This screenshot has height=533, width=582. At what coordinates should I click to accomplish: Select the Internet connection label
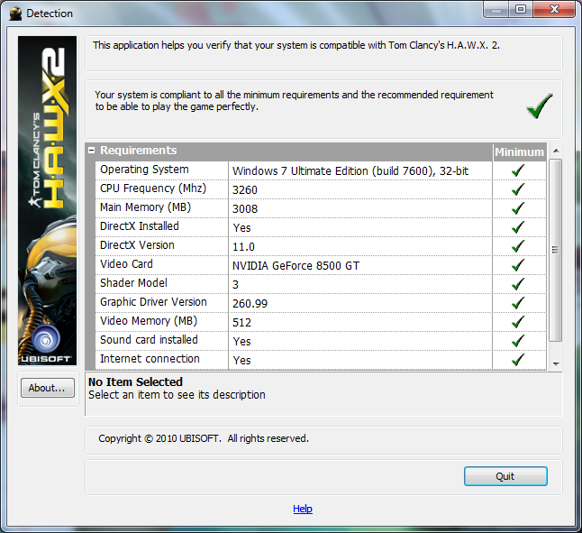coord(150,359)
